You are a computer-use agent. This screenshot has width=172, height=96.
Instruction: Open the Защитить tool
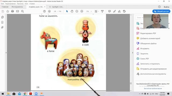tap(144, 54)
